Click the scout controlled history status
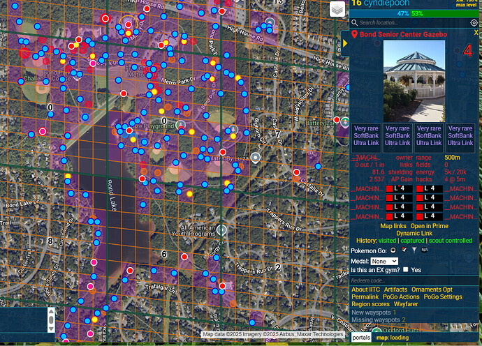482x346 pixels. (451, 241)
